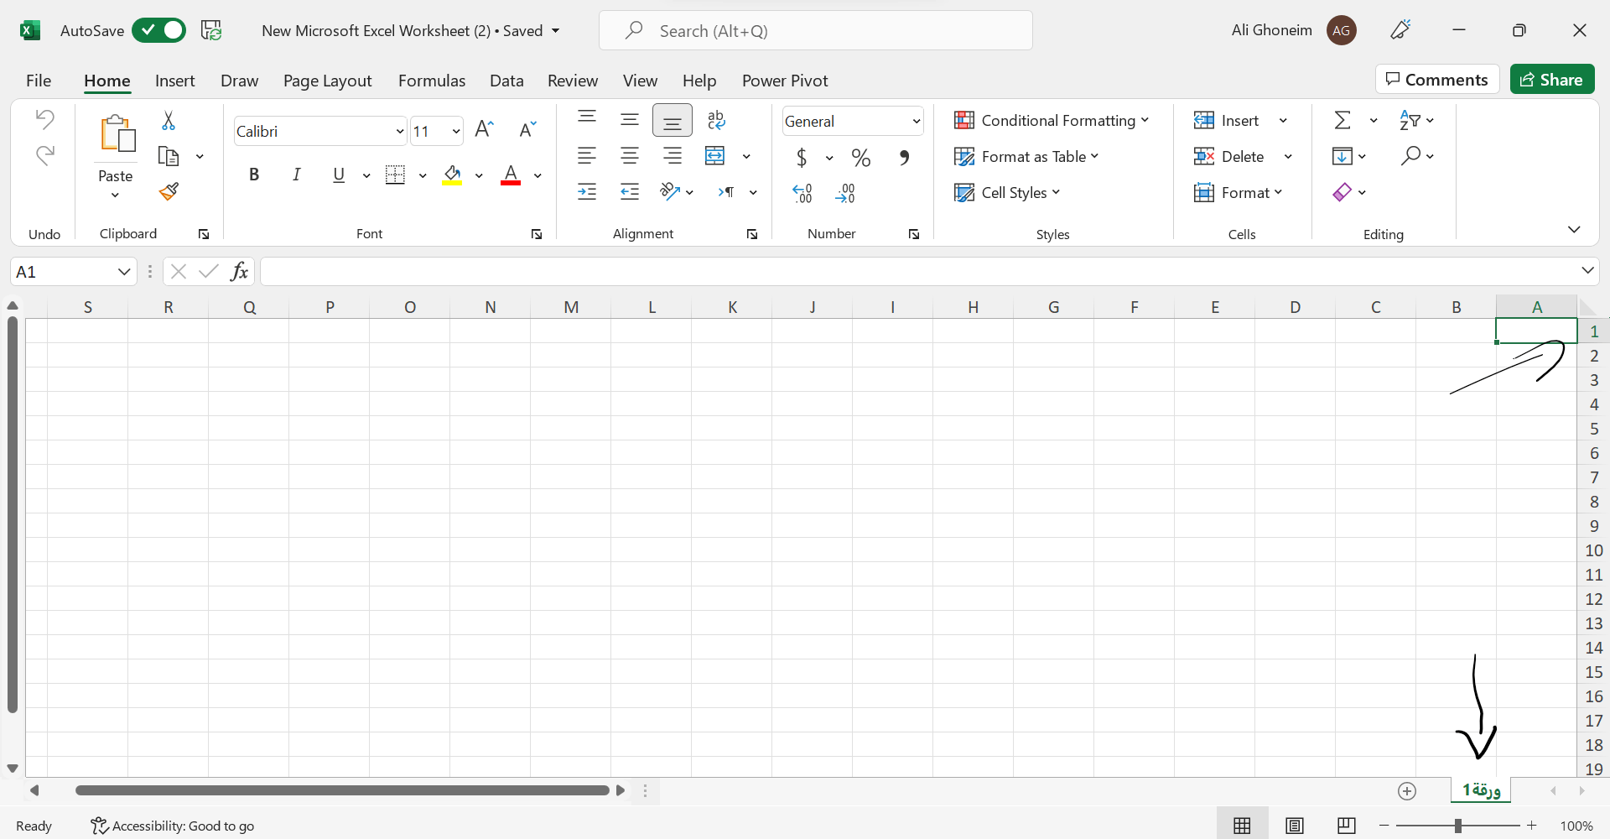Switch to the Formulas tab

432,81
